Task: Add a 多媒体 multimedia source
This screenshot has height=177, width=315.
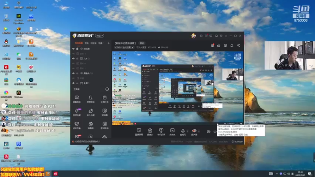Action: coord(172,132)
